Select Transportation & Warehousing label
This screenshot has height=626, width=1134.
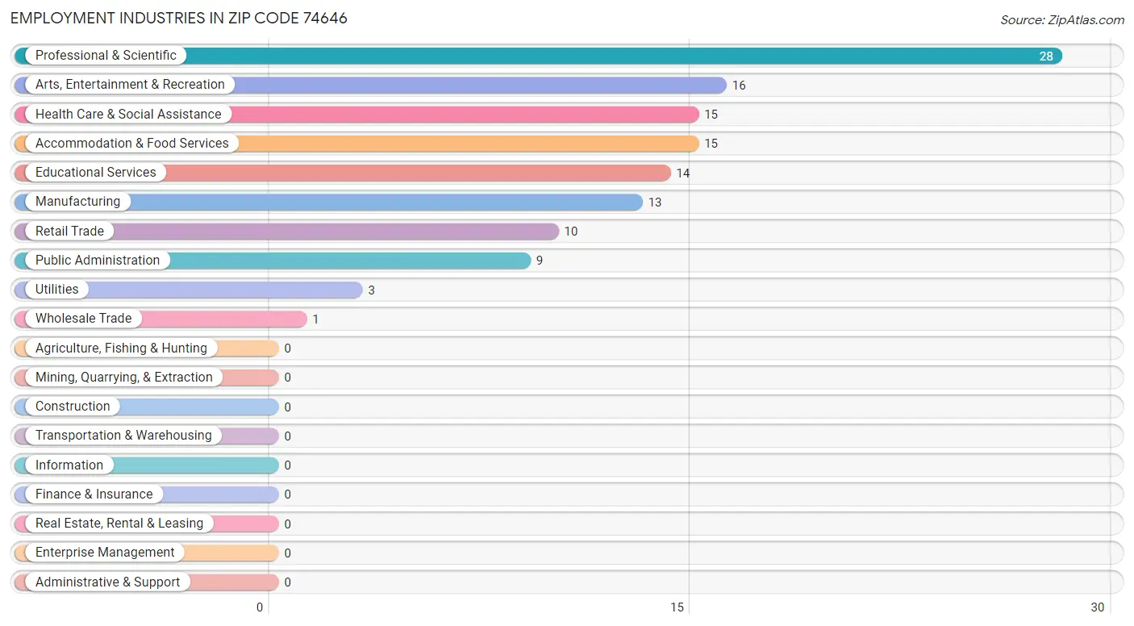pyautogui.click(x=123, y=436)
